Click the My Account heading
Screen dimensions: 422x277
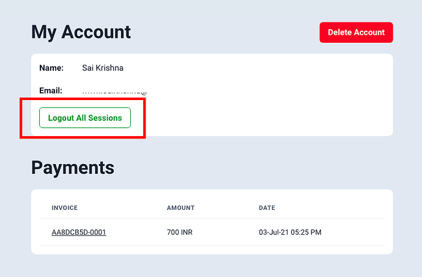[x=81, y=32]
